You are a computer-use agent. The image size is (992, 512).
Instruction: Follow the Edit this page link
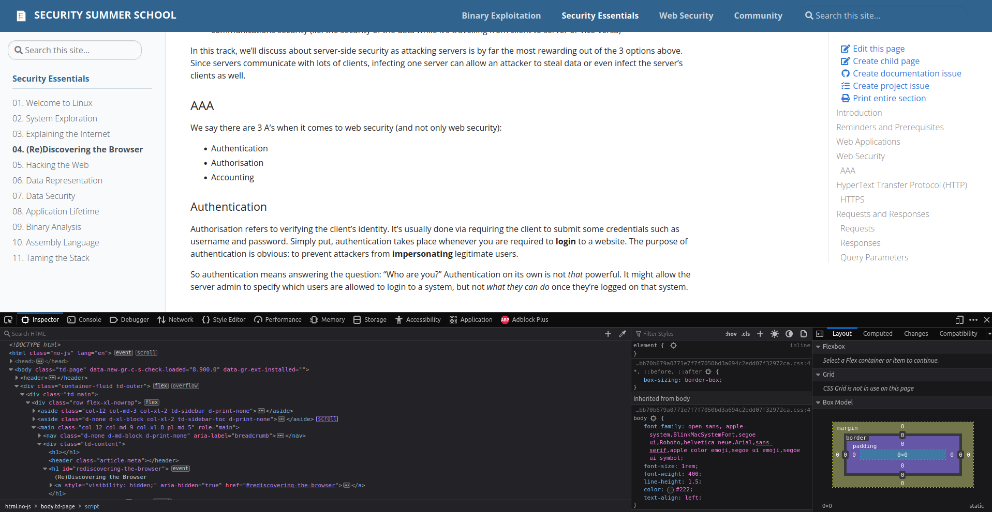[x=878, y=49]
